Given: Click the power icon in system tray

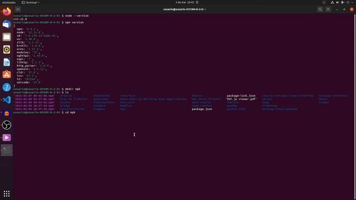Looking at the screenshot, I should click(x=348, y=2).
